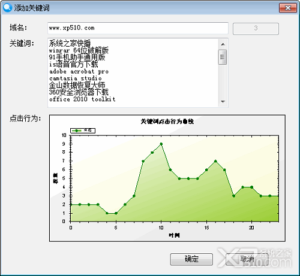Click the data point at time 18
Image resolution: width=300 pixels, height=276 pixels.
233,196
